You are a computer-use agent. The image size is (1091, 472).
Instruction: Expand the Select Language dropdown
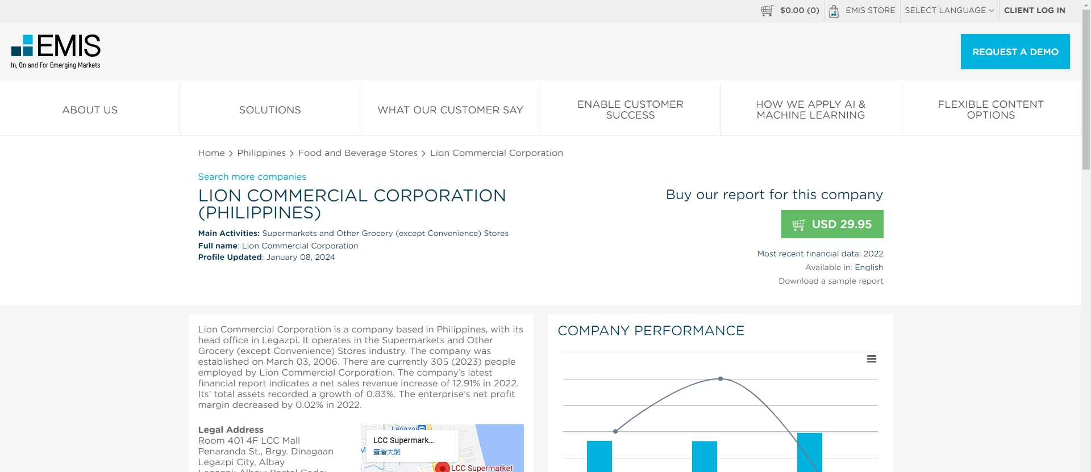click(x=949, y=10)
